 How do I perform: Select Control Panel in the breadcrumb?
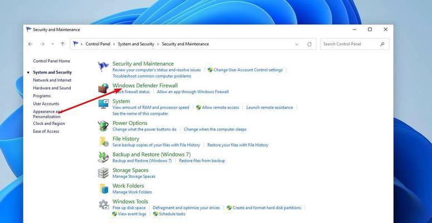[98, 44]
